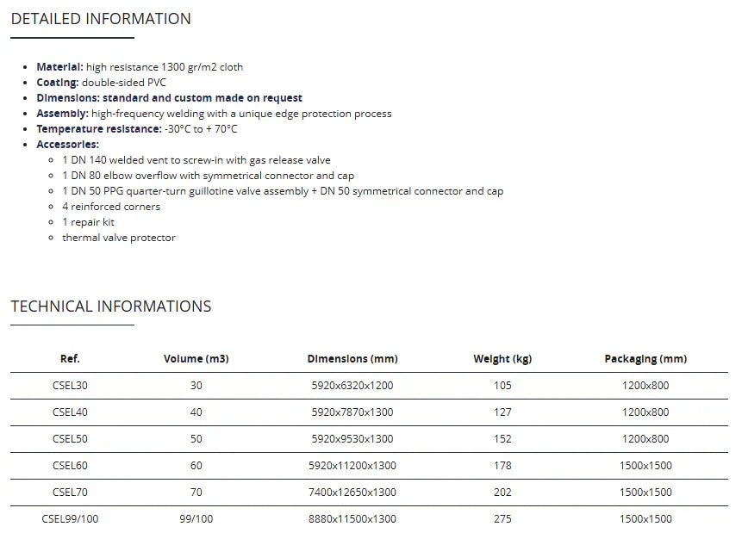
Task: Click the 275 weight value
Action: pos(502,519)
